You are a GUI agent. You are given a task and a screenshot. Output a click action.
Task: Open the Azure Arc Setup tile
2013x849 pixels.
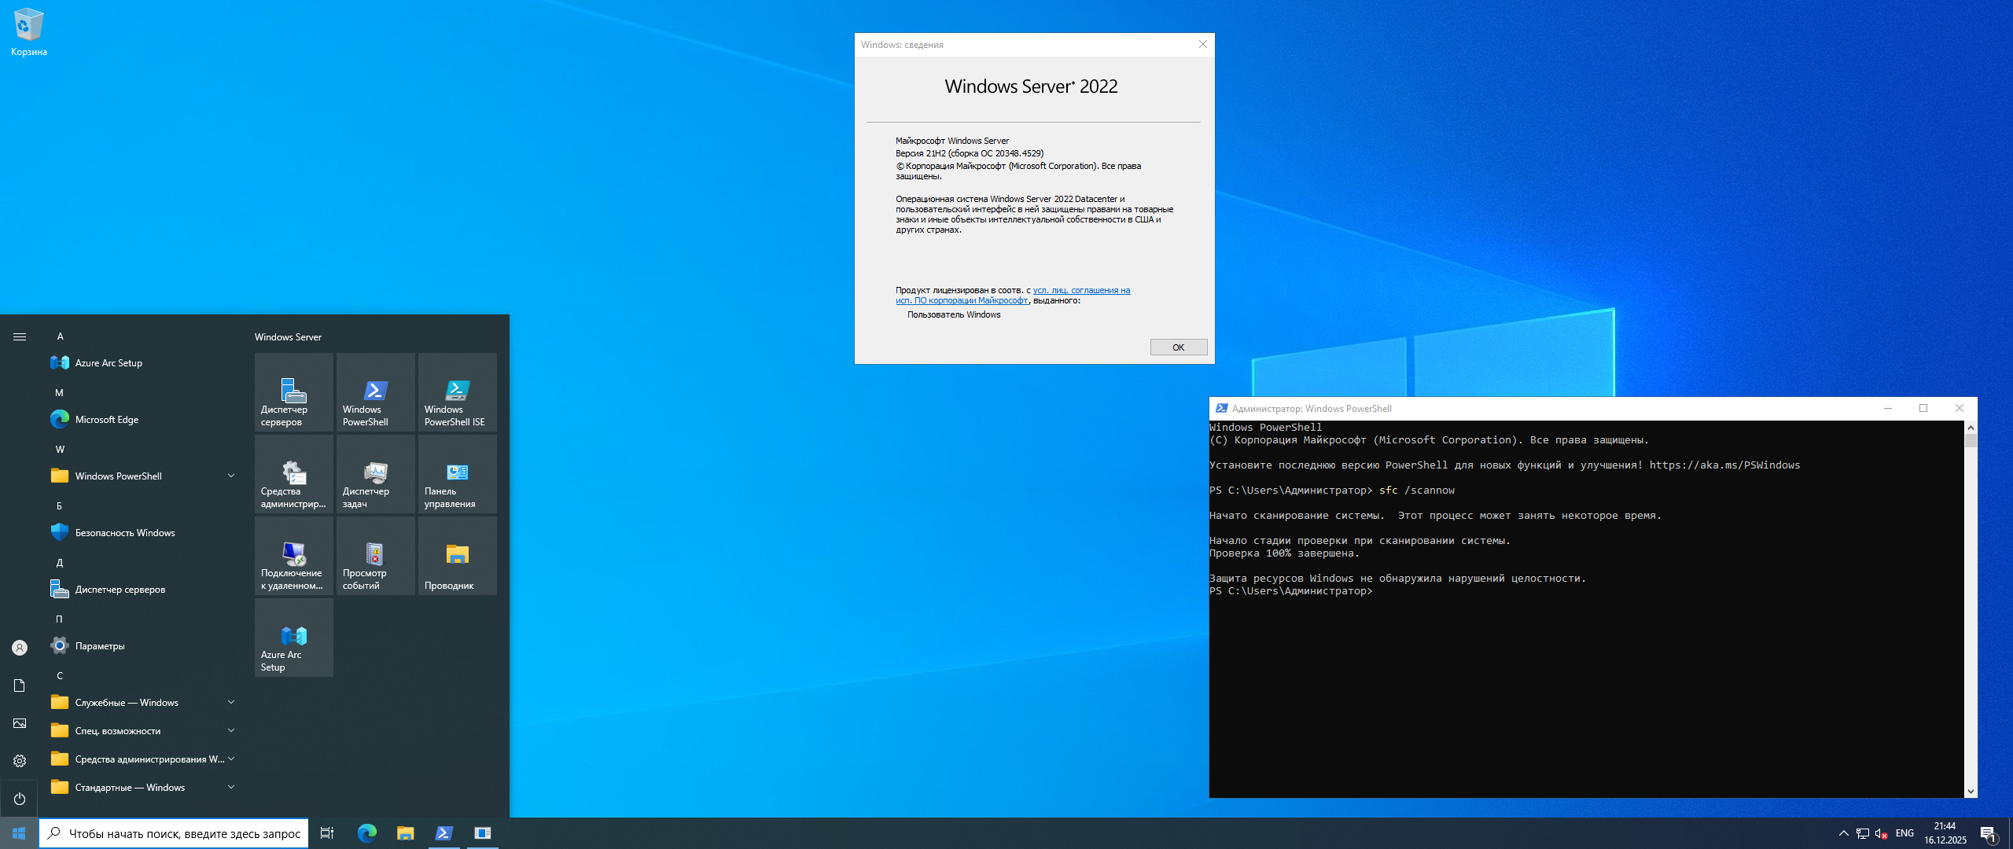coord(293,638)
